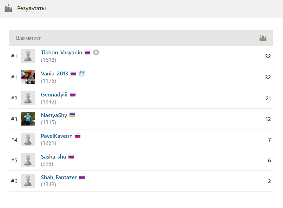
Task: Click the gray X badge next to Tikhon_Vasyanin
Action: (x=96, y=53)
